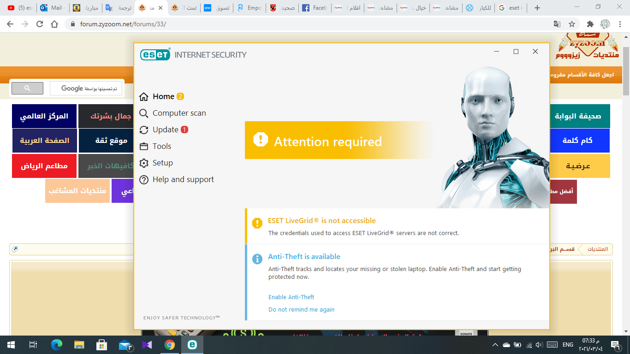Viewport: 630px width, 354px height.
Task: Click the Attention required warning icon
Action: pos(261,139)
